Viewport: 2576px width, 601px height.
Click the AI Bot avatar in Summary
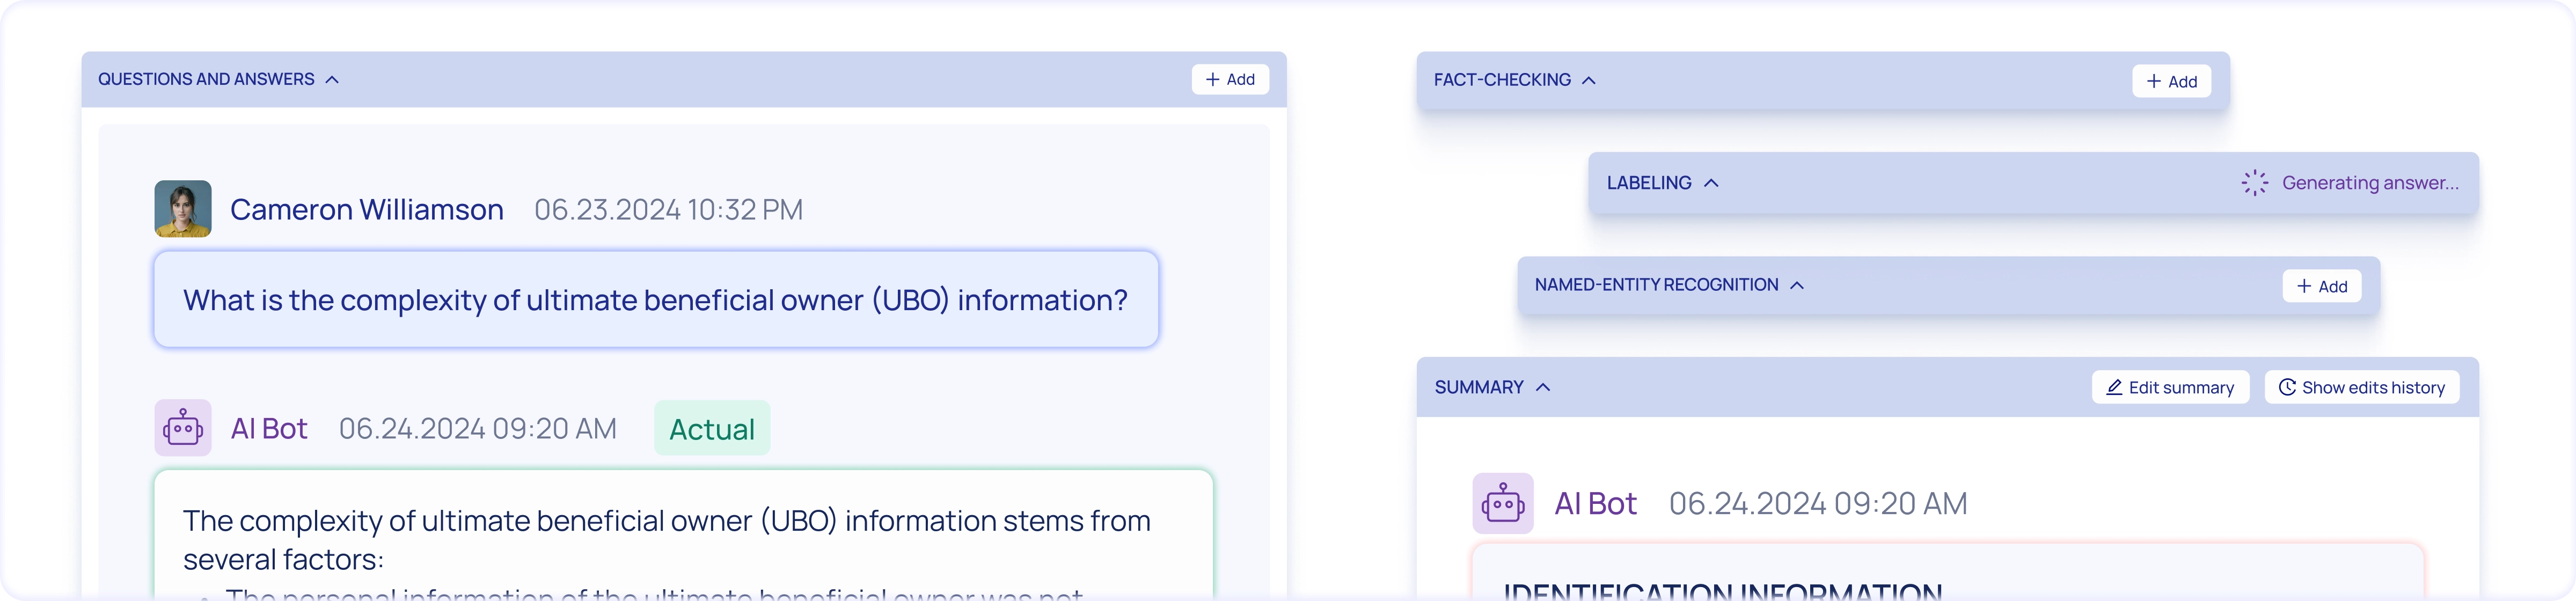pos(1503,503)
